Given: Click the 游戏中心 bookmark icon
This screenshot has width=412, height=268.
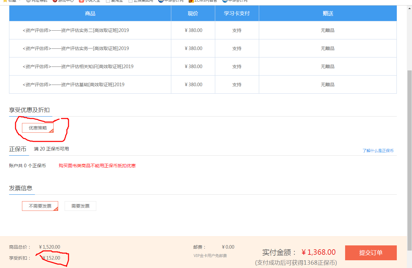Looking at the screenshot, I should pyautogui.click(x=55, y=1).
